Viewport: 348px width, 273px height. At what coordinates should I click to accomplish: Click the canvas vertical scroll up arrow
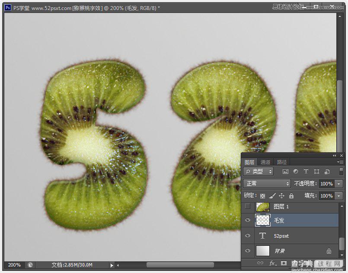coord(339,16)
